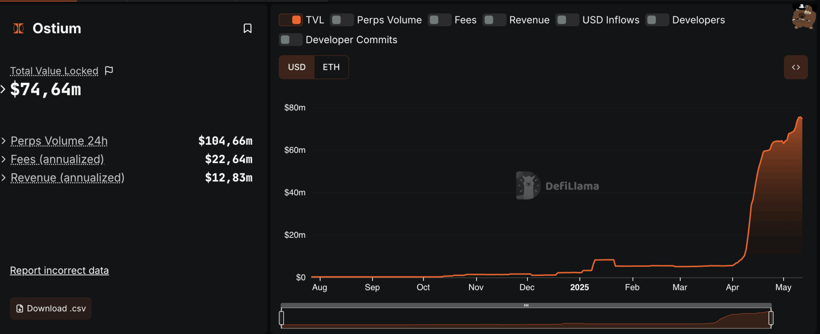Enable the Developers chart series

[657, 20]
